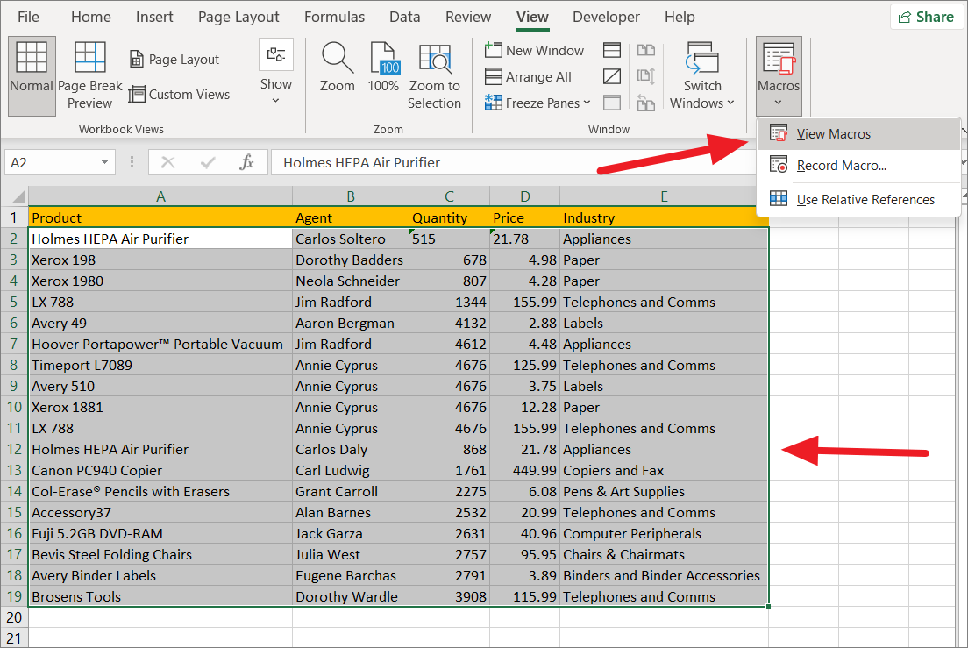968x648 pixels.
Task: Click the Arrange All icon
Action: tap(529, 77)
